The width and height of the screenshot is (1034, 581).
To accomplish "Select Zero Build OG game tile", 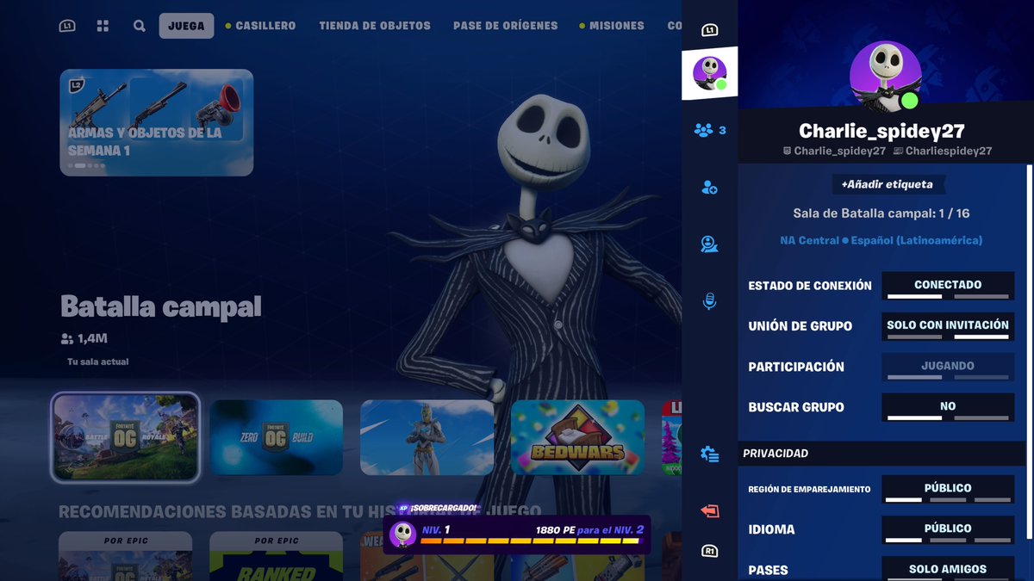I will 276,437.
